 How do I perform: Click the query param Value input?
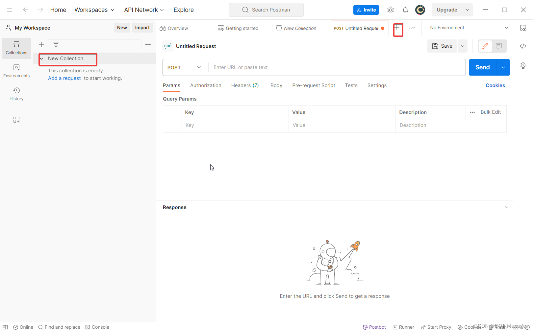[x=342, y=125]
